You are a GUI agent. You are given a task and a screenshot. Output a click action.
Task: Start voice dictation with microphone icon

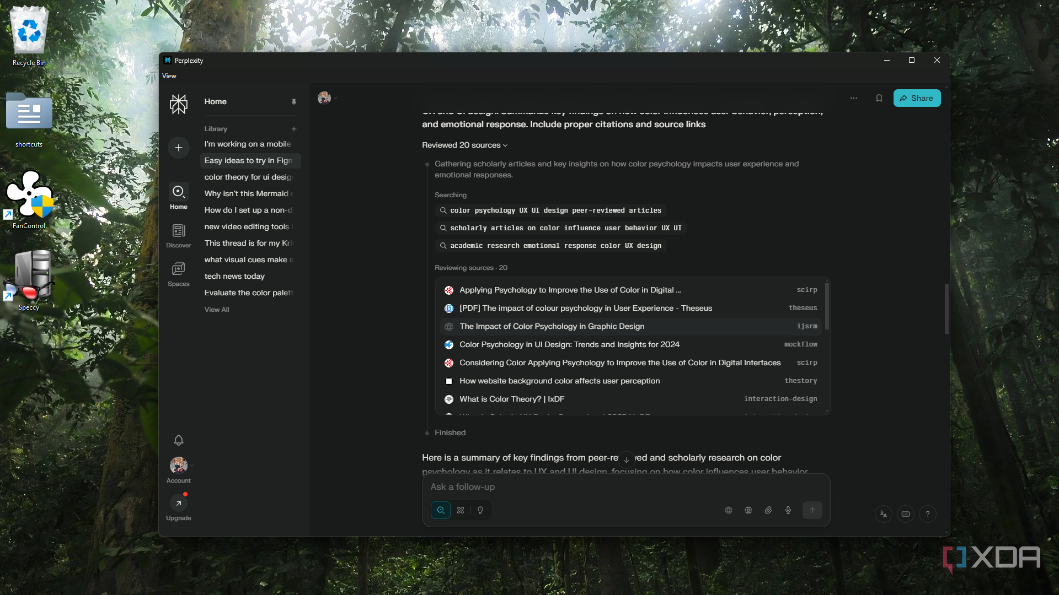(x=788, y=510)
